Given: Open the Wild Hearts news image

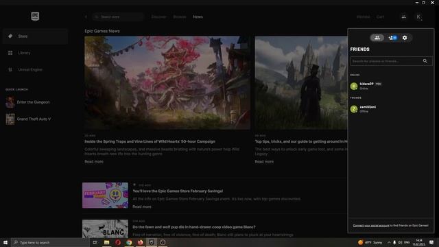Looking at the screenshot, I should [167, 82].
